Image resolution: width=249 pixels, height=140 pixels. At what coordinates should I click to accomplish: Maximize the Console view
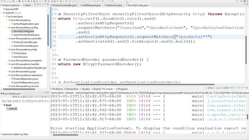pos(247,88)
